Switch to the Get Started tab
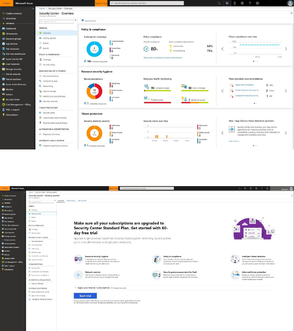This screenshot has width=294, height=331. point(82,200)
